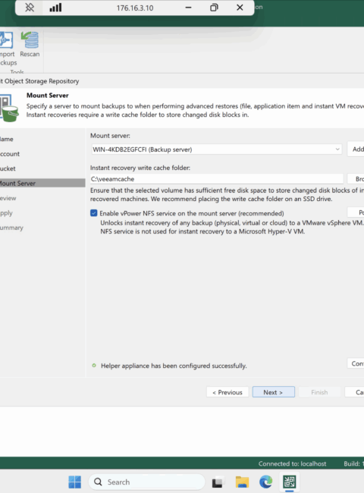The width and height of the screenshot is (364, 493).
Task: Restore down the remote session window
Action: tap(214, 8)
